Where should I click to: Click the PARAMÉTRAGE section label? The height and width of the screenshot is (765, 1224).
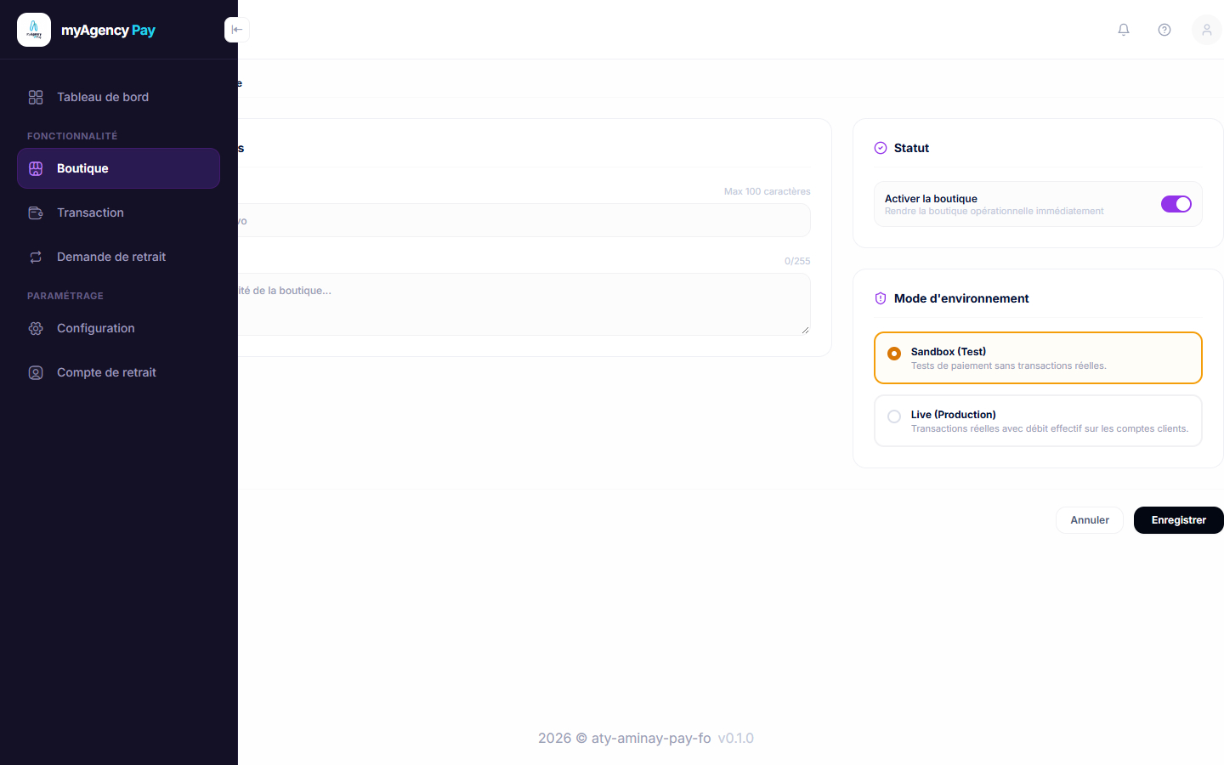click(65, 296)
